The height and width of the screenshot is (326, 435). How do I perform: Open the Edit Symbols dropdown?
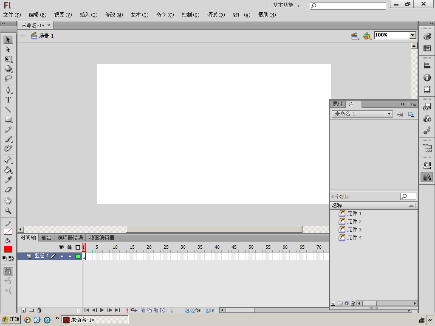tap(367, 36)
